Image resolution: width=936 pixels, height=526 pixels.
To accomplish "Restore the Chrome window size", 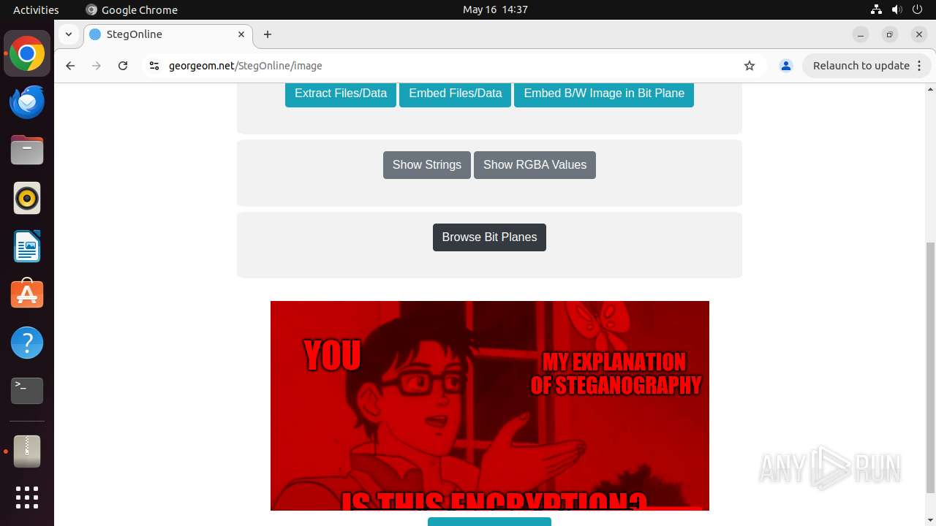I will click(x=890, y=34).
